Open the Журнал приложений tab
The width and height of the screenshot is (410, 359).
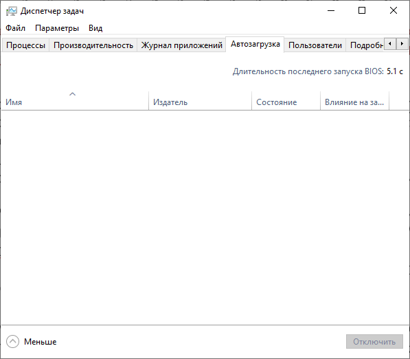pyautogui.click(x=182, y=45)
